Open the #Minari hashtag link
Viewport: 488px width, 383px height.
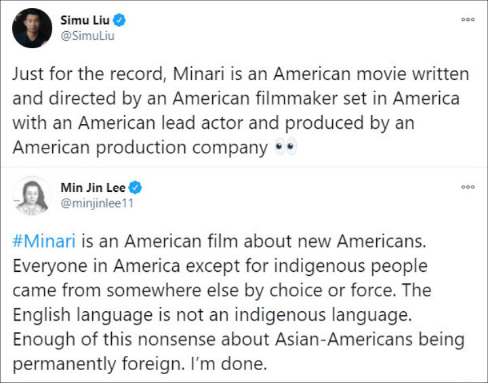[43, 241]
